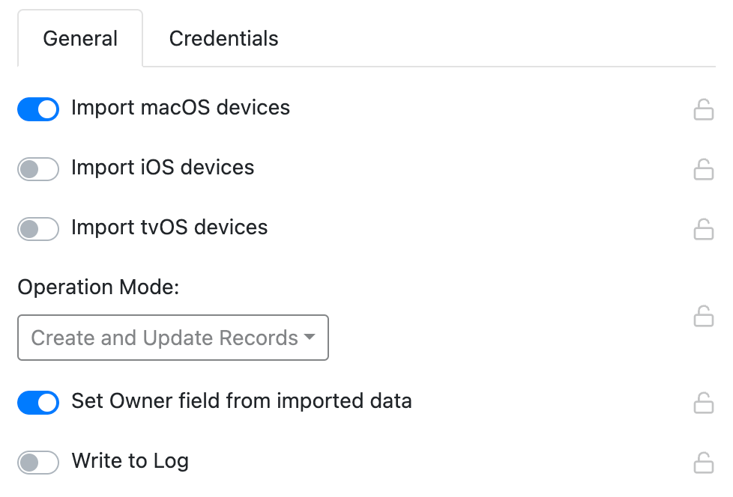
Task: Select Create and Update Records combo box
Action: [172, 338]
